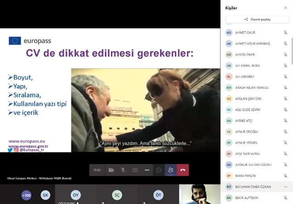Select participant AYNUR EROĞLU
This screenshot has height=204, width=293.
click(257, 132)
